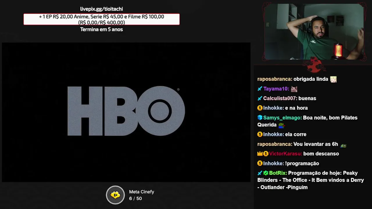Click the crown badge next to VictorKarasu
372x209 pixels.
point(260,154)
